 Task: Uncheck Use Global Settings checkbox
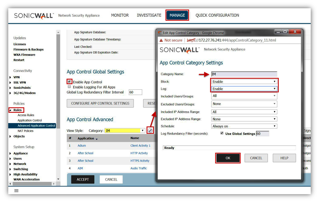point(222,133)
